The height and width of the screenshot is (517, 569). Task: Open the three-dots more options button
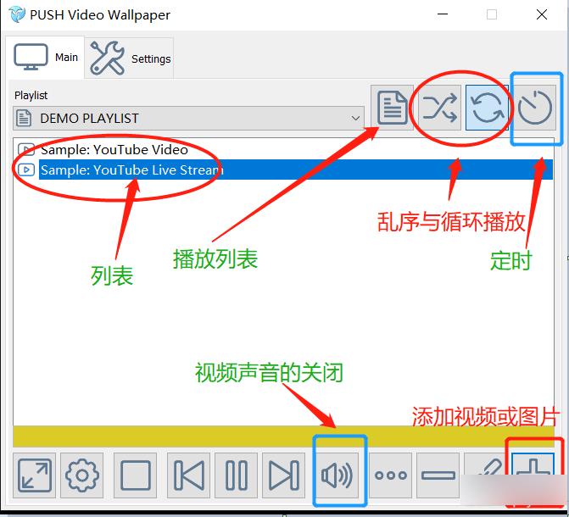click(x=390, y=475)
